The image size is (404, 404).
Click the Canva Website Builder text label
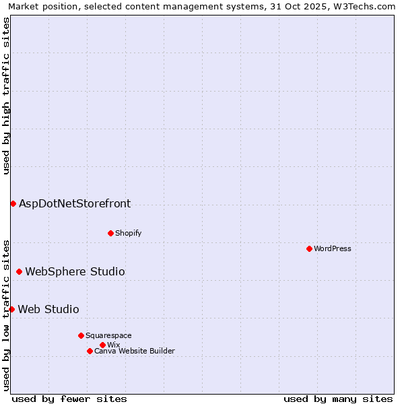(x=134, y=351)
